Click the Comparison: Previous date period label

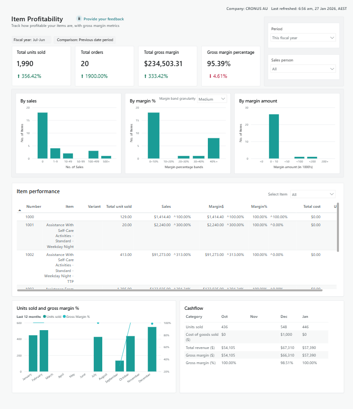click(x=85, y=40)
